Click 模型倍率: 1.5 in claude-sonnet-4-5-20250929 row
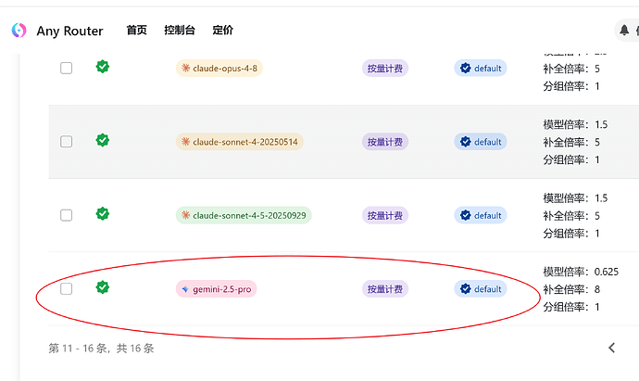The height and width of the screenshot is (381, 639). [575, 198]
